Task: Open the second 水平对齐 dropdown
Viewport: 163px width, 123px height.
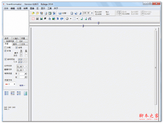Action: (25, 66)
